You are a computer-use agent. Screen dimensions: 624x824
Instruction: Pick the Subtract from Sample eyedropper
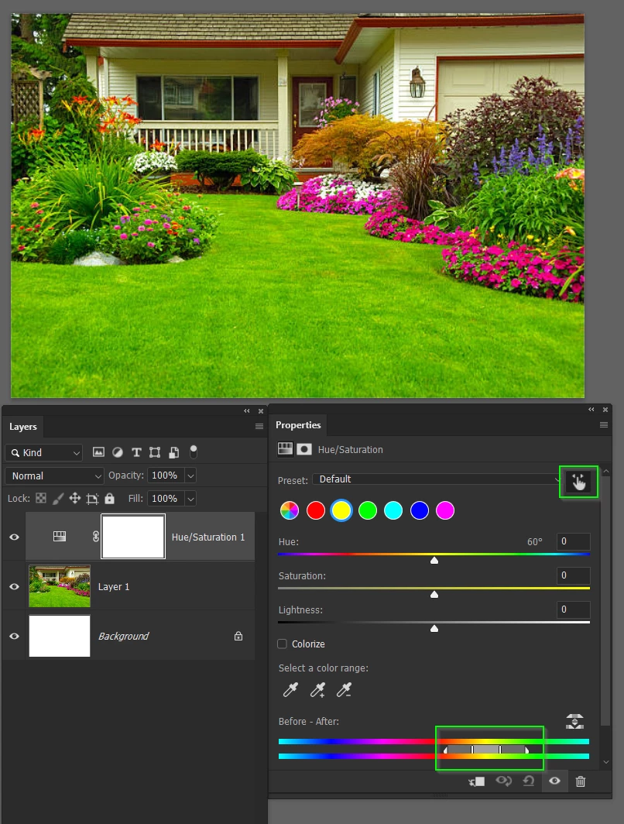coord(344,689)
